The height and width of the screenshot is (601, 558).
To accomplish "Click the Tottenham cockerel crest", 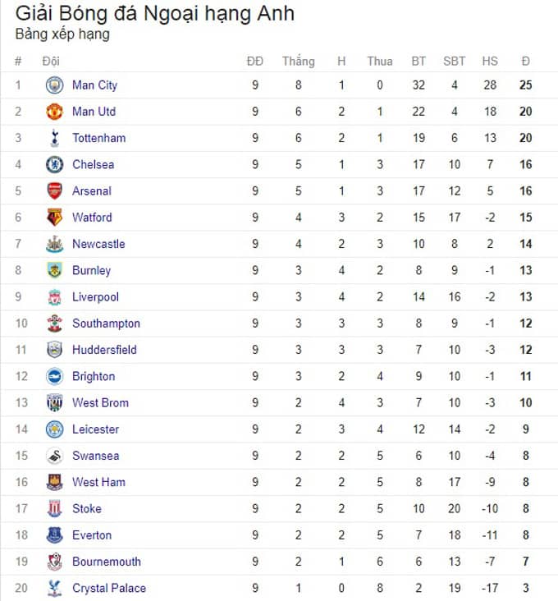I will pos(54,138).
